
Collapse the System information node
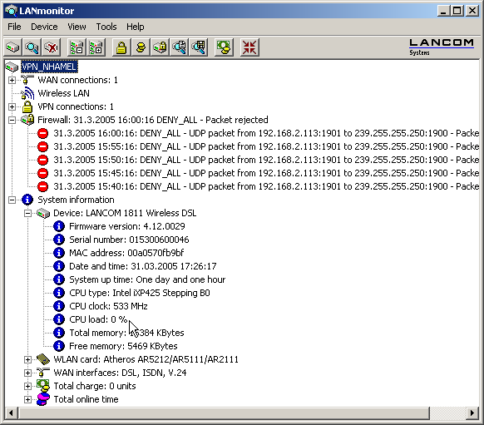pyautogui.click(x=12, y=200)
